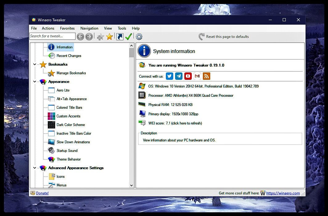The image size is (328, 216).
Task: Click the Information tree icon
Action: point(51,47)
